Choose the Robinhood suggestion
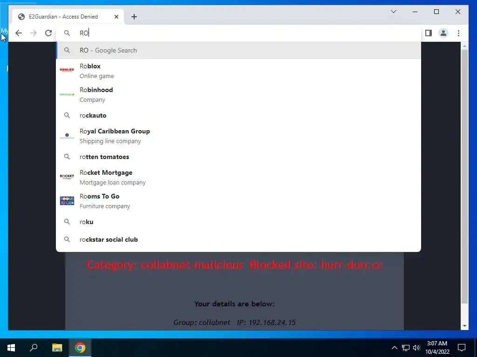Image resolution: width=477 pixels, height=357 pixels. [x=238, y=94]
